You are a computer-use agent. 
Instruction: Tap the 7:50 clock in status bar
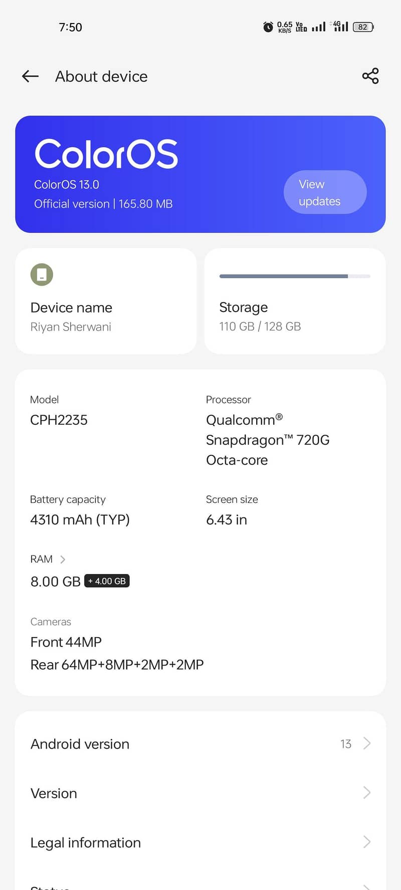[70, 27]
